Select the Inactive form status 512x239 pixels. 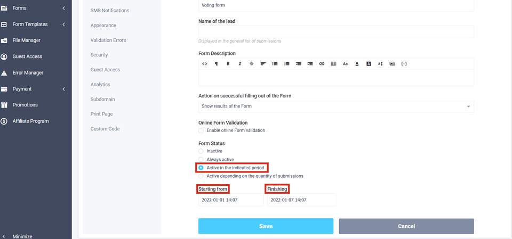click(x=201, y=151)
